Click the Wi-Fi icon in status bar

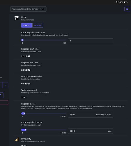click(116, 2)
